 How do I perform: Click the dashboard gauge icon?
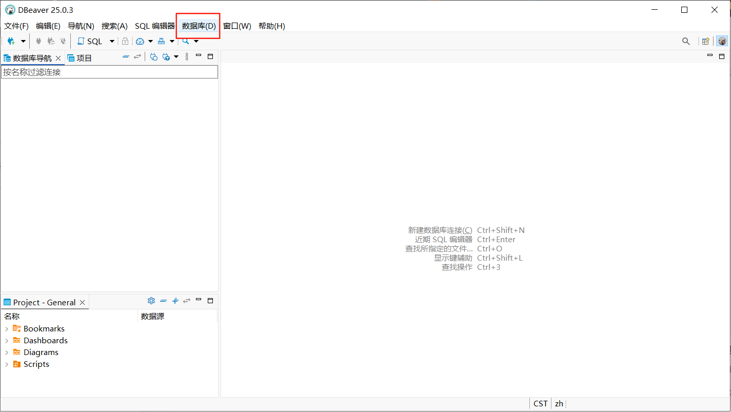pyautogui.click(x=140, y=41)
